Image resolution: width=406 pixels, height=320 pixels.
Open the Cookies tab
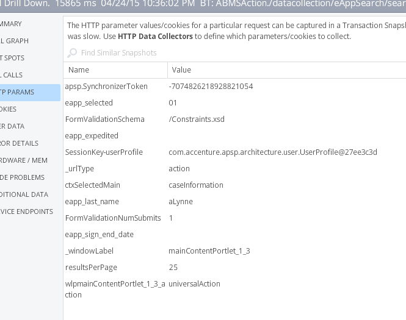(9, 109)
